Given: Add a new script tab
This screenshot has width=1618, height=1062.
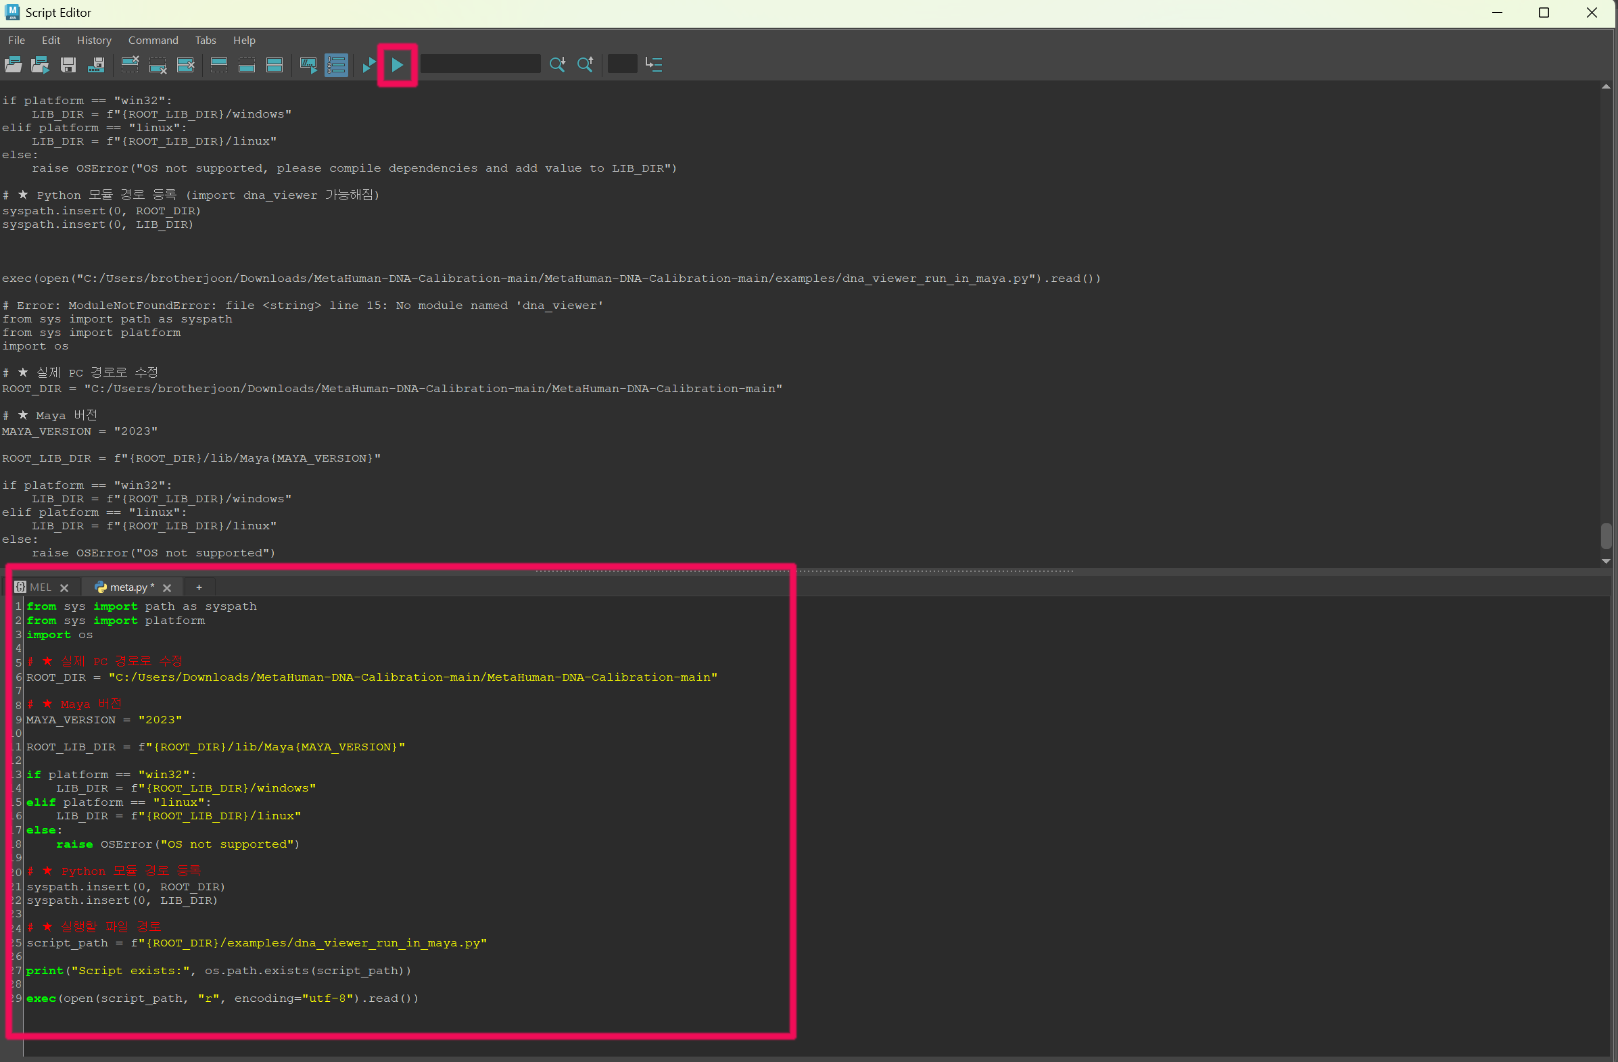Looking at the screenshot, I should (x=199, y=587).
